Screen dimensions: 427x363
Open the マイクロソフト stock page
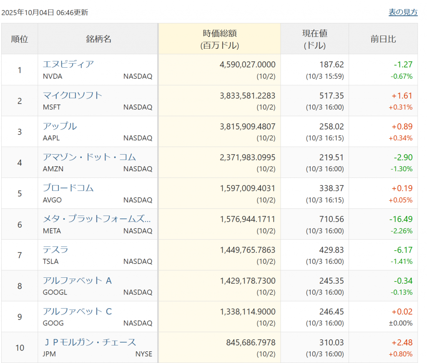point(72,95)
